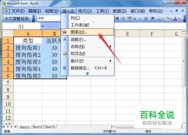
Task: Apply percent style button
Action: point(135,18)
